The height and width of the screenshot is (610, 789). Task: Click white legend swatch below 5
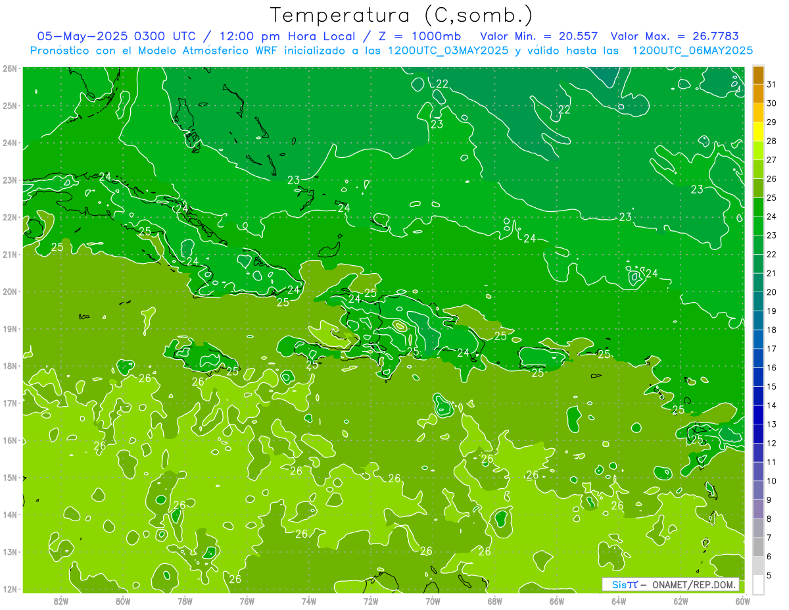(x=758, y=584)
